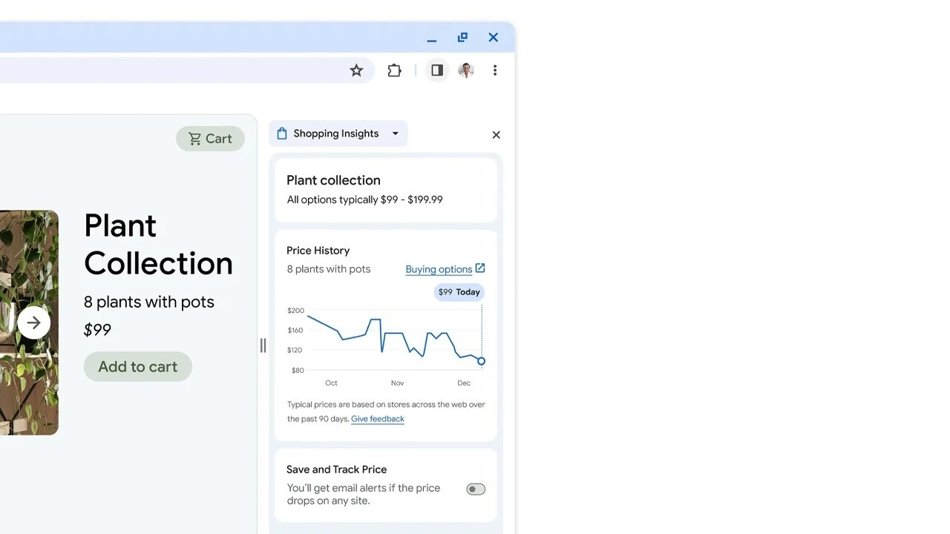Click the next-item arrow on product image
The image size is (950, 534).
[33, 322]
